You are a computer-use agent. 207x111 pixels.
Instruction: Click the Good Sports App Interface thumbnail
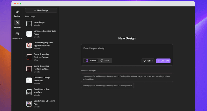pos(29,92)
